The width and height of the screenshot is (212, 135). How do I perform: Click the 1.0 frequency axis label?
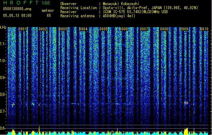click(3, 61)
